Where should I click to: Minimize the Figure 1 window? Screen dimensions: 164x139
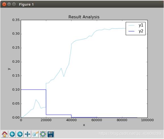9,4
